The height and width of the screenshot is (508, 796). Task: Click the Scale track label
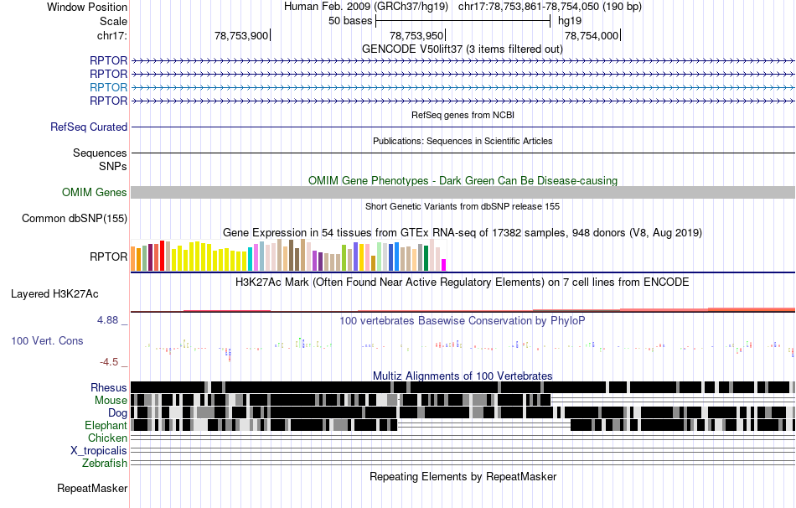[x=113, y=21]
